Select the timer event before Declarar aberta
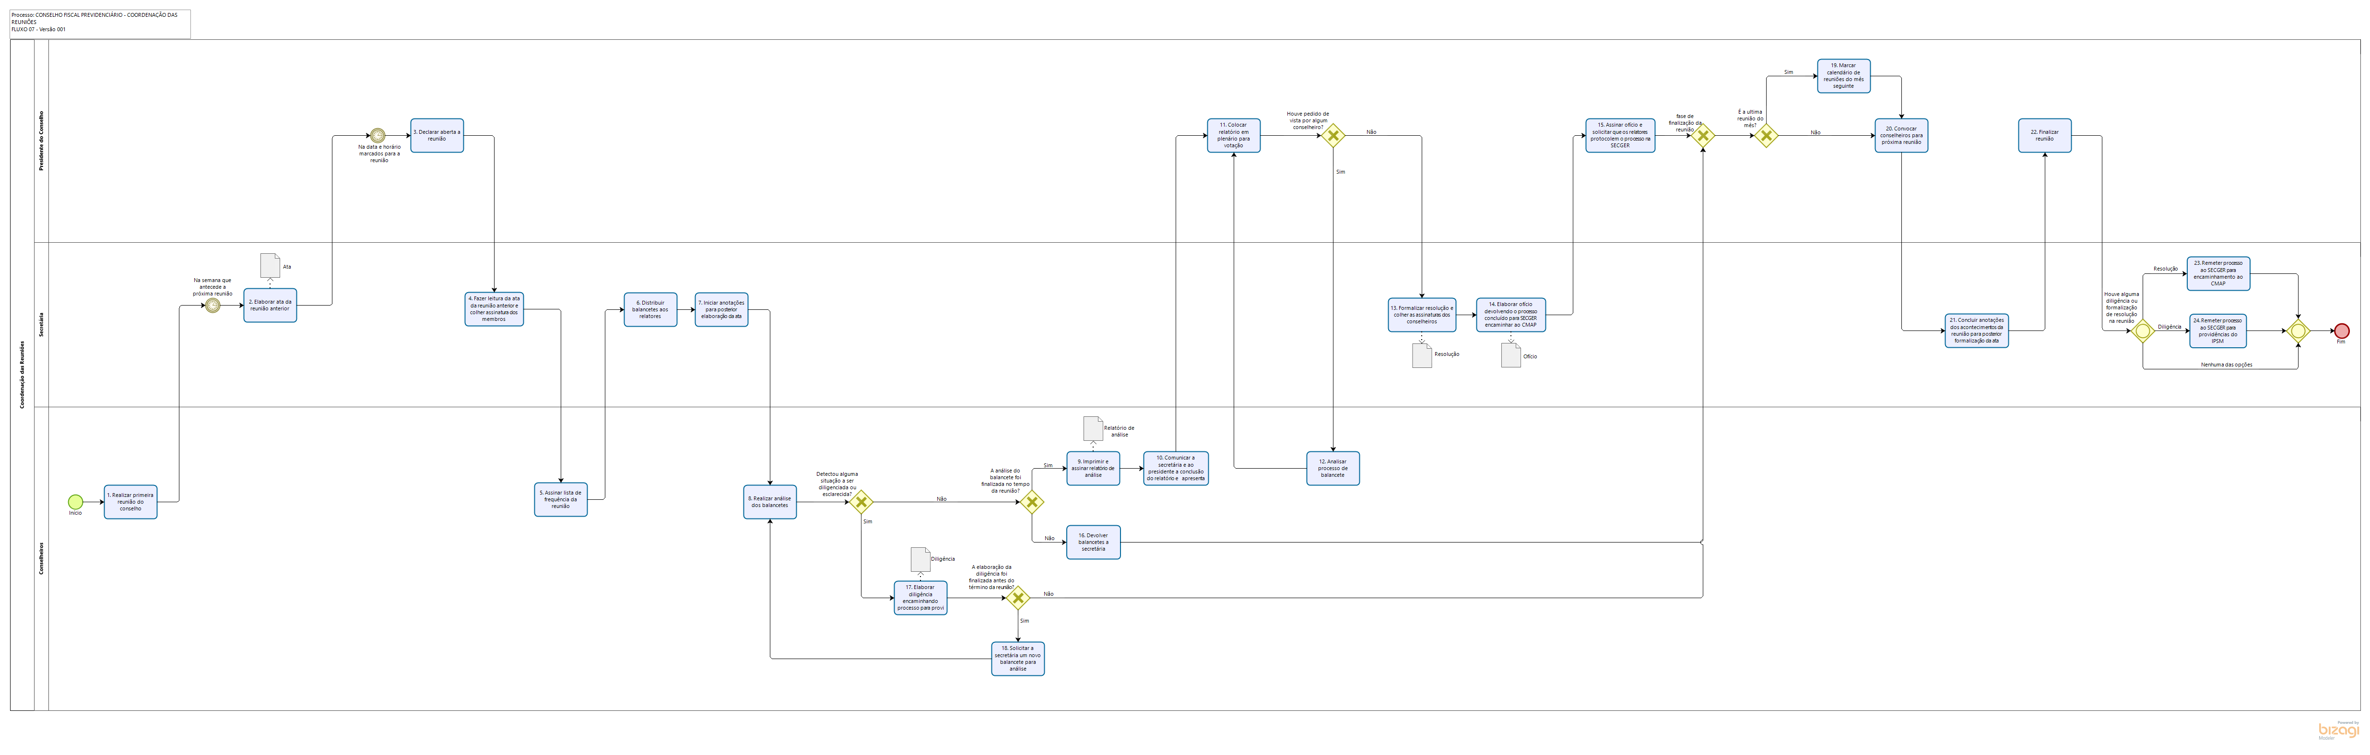The image size is (2370, 755). coord(377,135)
